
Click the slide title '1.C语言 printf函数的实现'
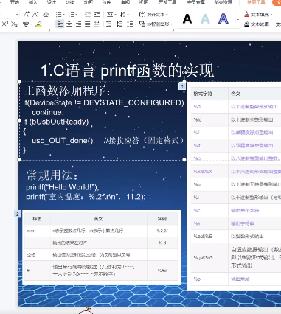[x=128, y=71]
